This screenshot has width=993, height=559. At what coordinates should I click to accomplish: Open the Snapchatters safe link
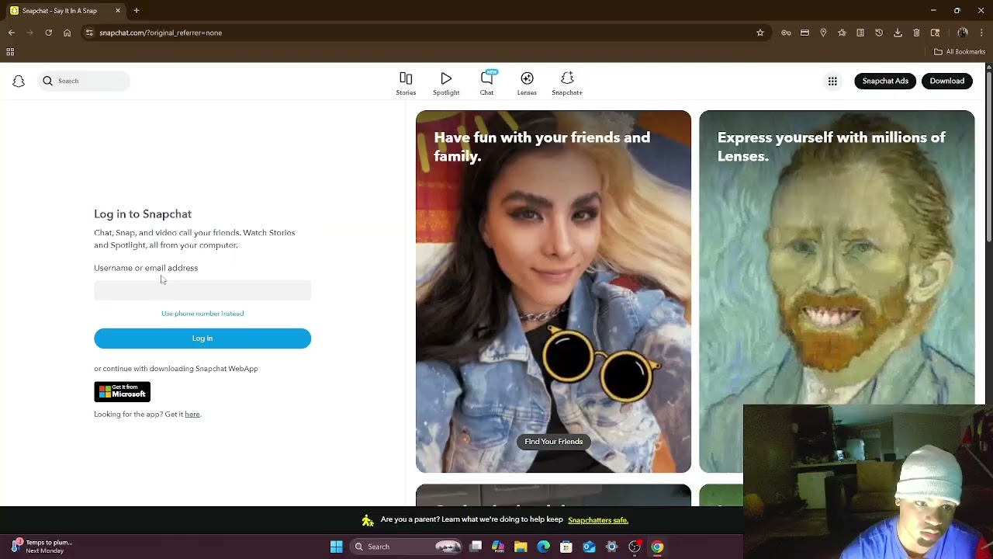598,520
